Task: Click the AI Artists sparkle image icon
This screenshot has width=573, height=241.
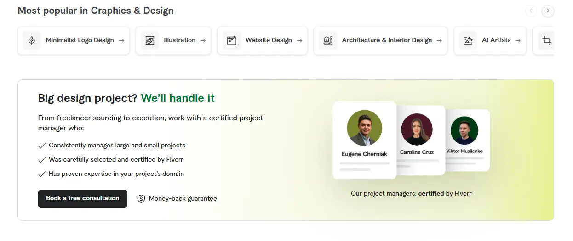Action: click(x=468, y=40)
